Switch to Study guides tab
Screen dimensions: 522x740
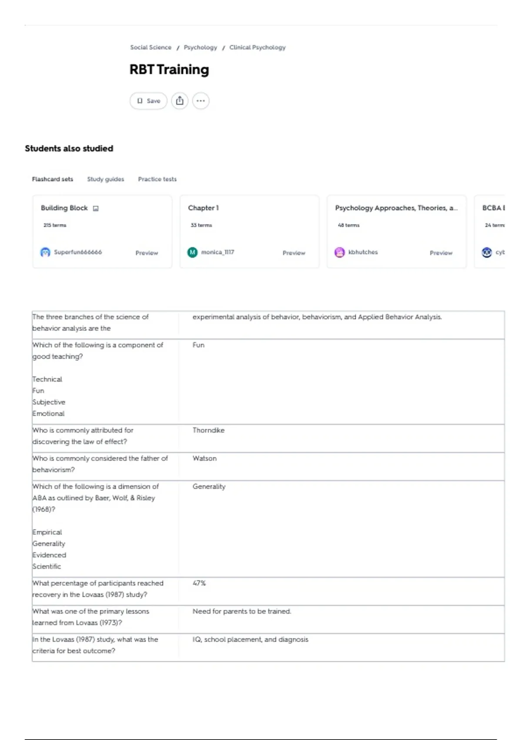click(x=106, y=179)
